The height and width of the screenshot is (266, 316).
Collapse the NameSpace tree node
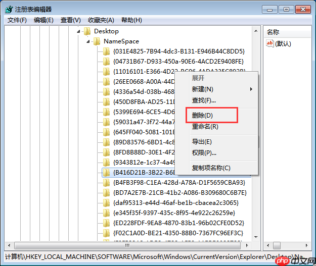pos(88,42)
